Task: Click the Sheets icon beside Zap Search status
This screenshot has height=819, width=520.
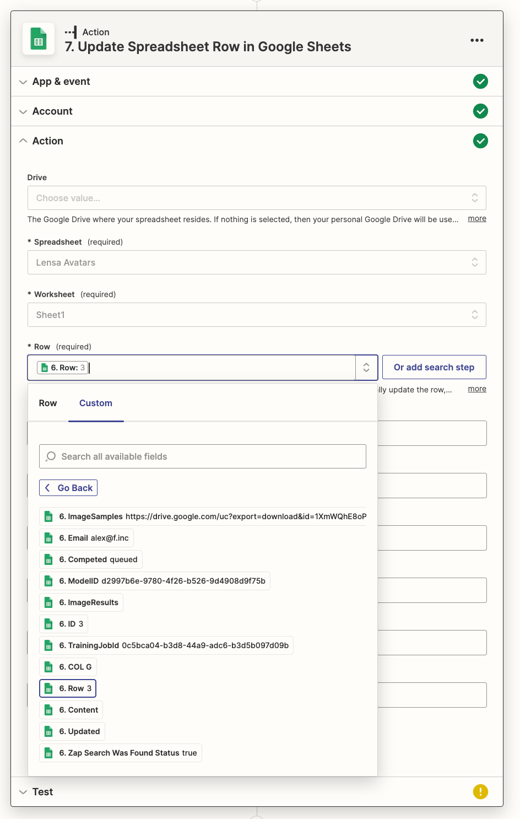Action: pos(48,753)
